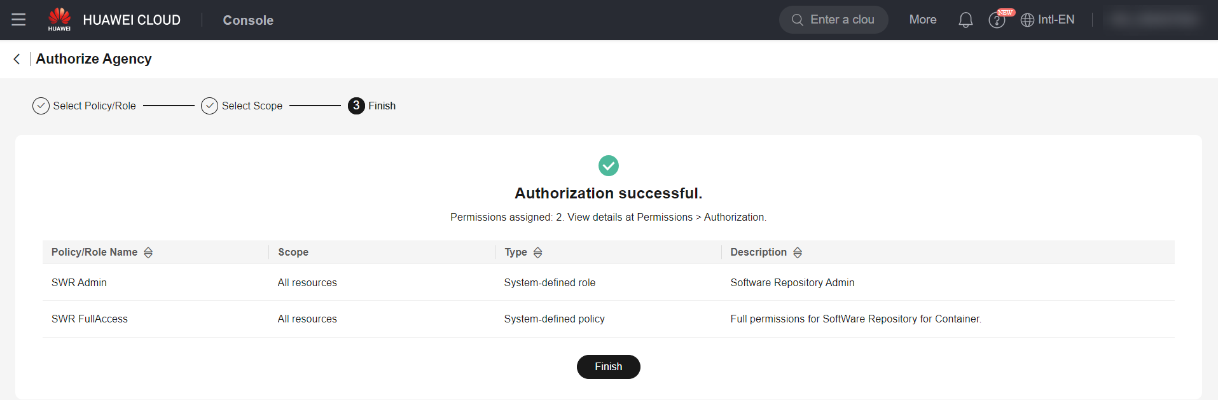Viewport: 1218px width, 400px height.
Task: Focus the top search input field
Action: coord(842,20)
